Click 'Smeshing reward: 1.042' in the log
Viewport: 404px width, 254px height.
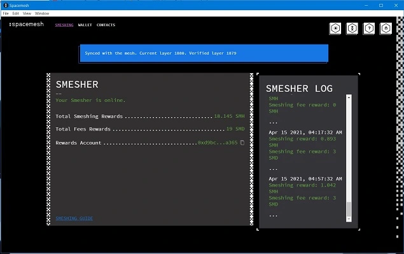(302, 185)
